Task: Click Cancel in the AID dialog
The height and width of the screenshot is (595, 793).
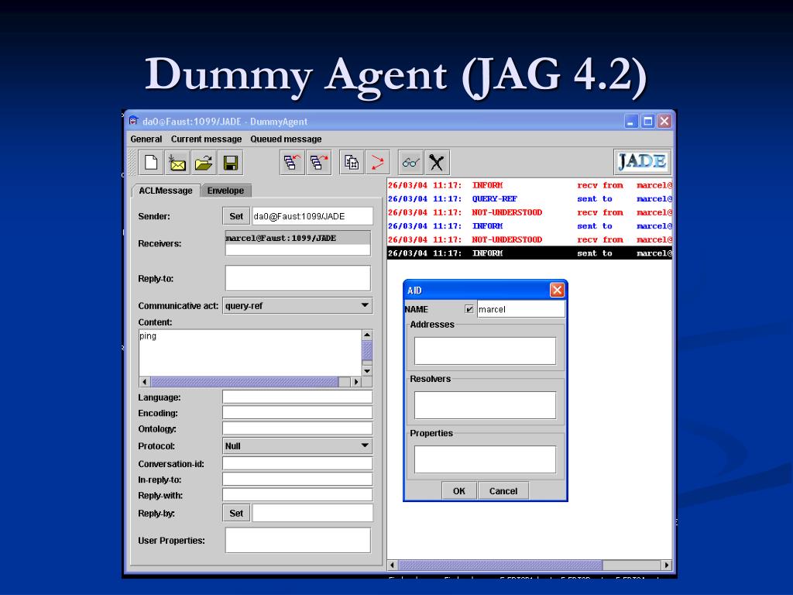Action: tap(503, 490)
